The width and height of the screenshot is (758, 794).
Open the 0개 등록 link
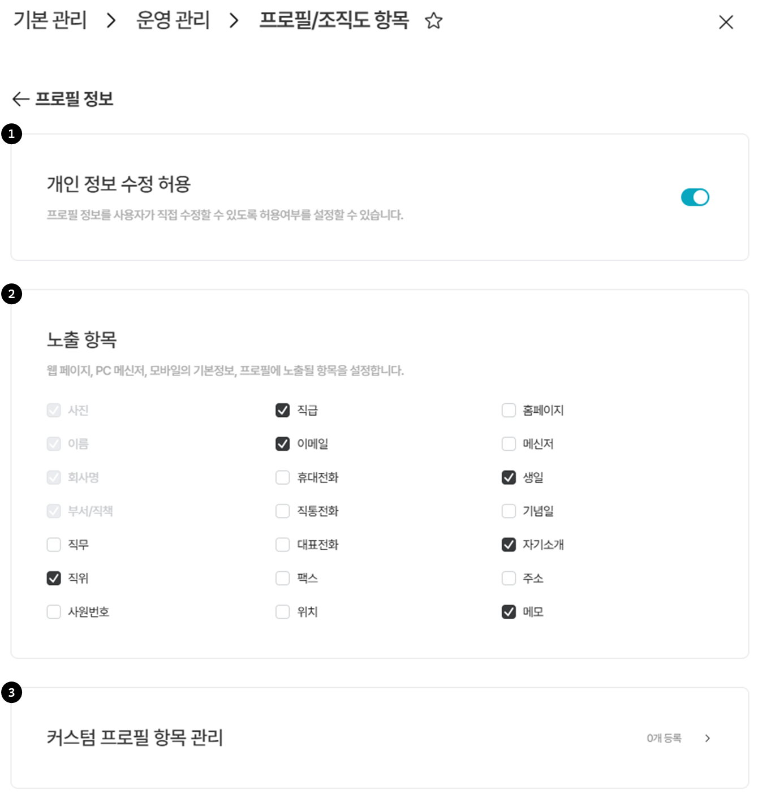coord(664,738)
